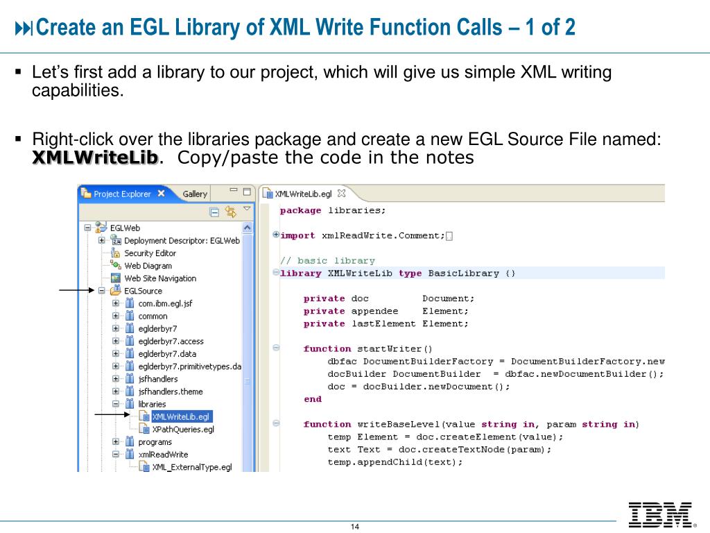Open the Project Explorer view menu triangle

pyautogui.click(x=247, y=208)
